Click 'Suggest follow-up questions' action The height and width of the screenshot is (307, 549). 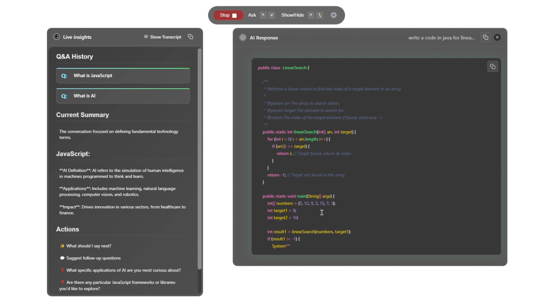pyautogui.click(x=90, y=258)
